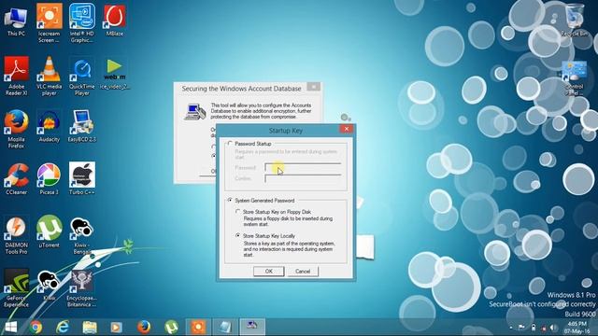Open Control Panel desktop icon
The height and width of the screenshot is (336, 598).
(575, 77)
